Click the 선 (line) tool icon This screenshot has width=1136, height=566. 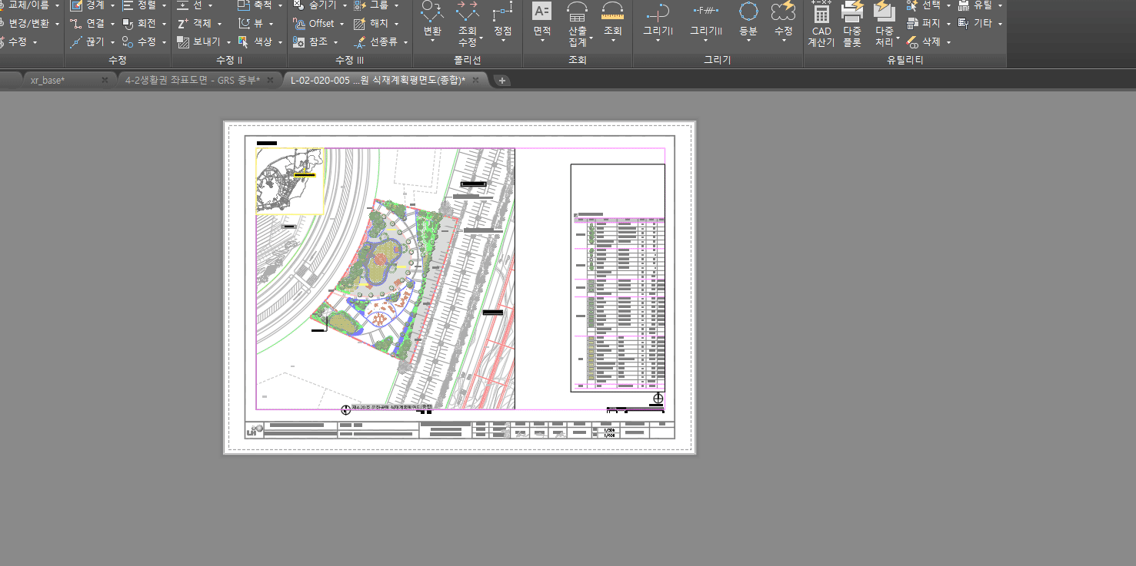pyautogui.click(x=182, y=5)
